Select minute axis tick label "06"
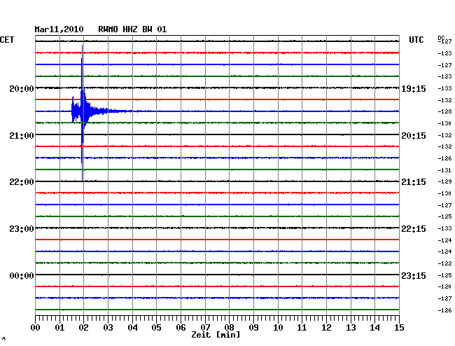 (181, 328)
